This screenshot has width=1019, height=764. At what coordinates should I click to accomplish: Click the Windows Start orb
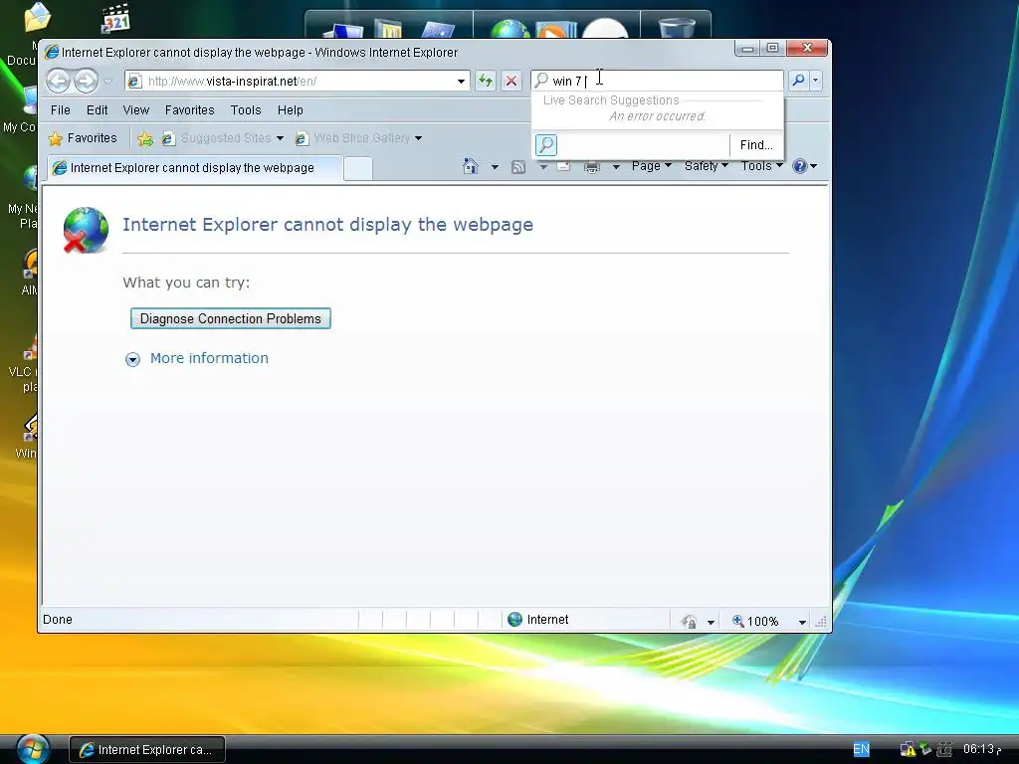[33, 749]
